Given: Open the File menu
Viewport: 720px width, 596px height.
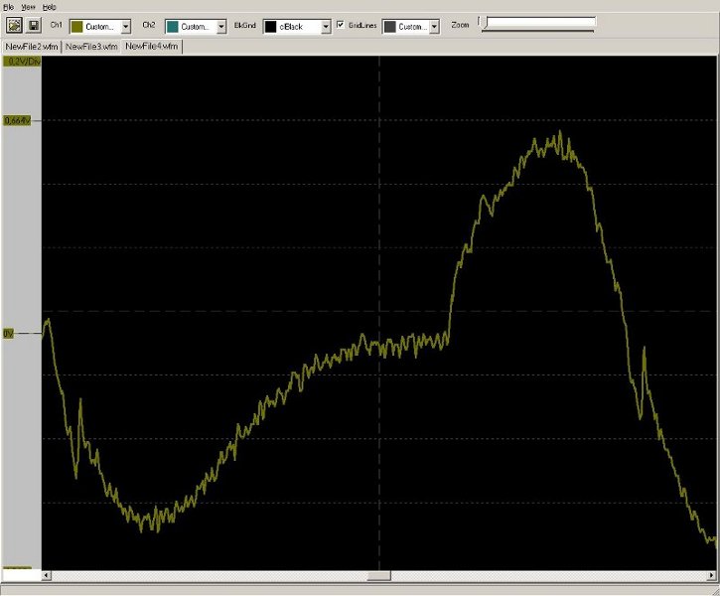Looking at the screenshot, I should [8, 7].
